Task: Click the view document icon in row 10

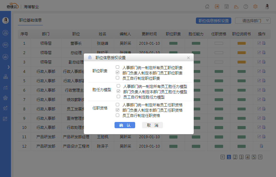Action: click(264, 127)
